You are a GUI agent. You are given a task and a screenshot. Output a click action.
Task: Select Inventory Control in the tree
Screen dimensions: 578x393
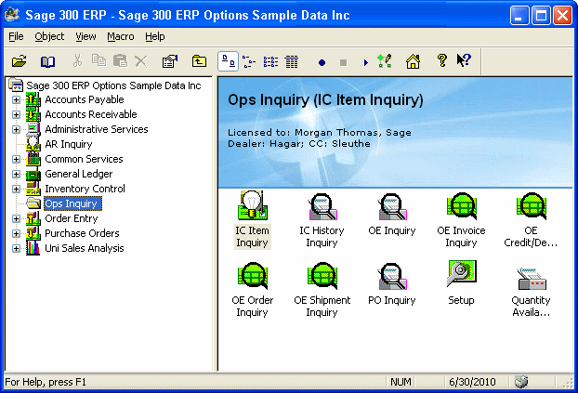[85, 189]
